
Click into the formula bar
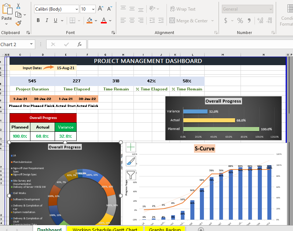(190, 44)
